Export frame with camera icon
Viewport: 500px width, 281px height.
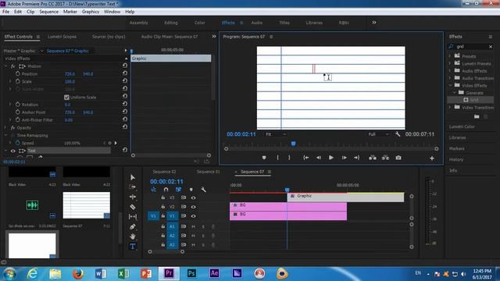(398, 158)
